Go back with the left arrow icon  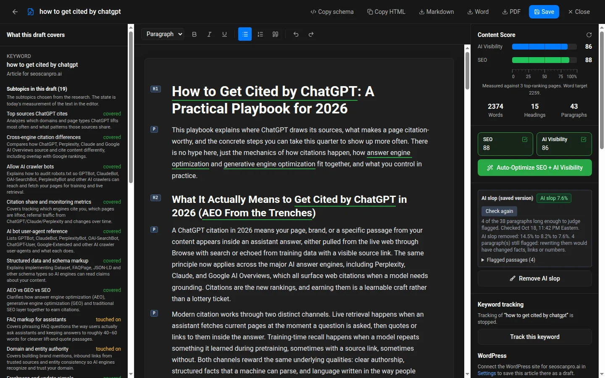[15, 12]
